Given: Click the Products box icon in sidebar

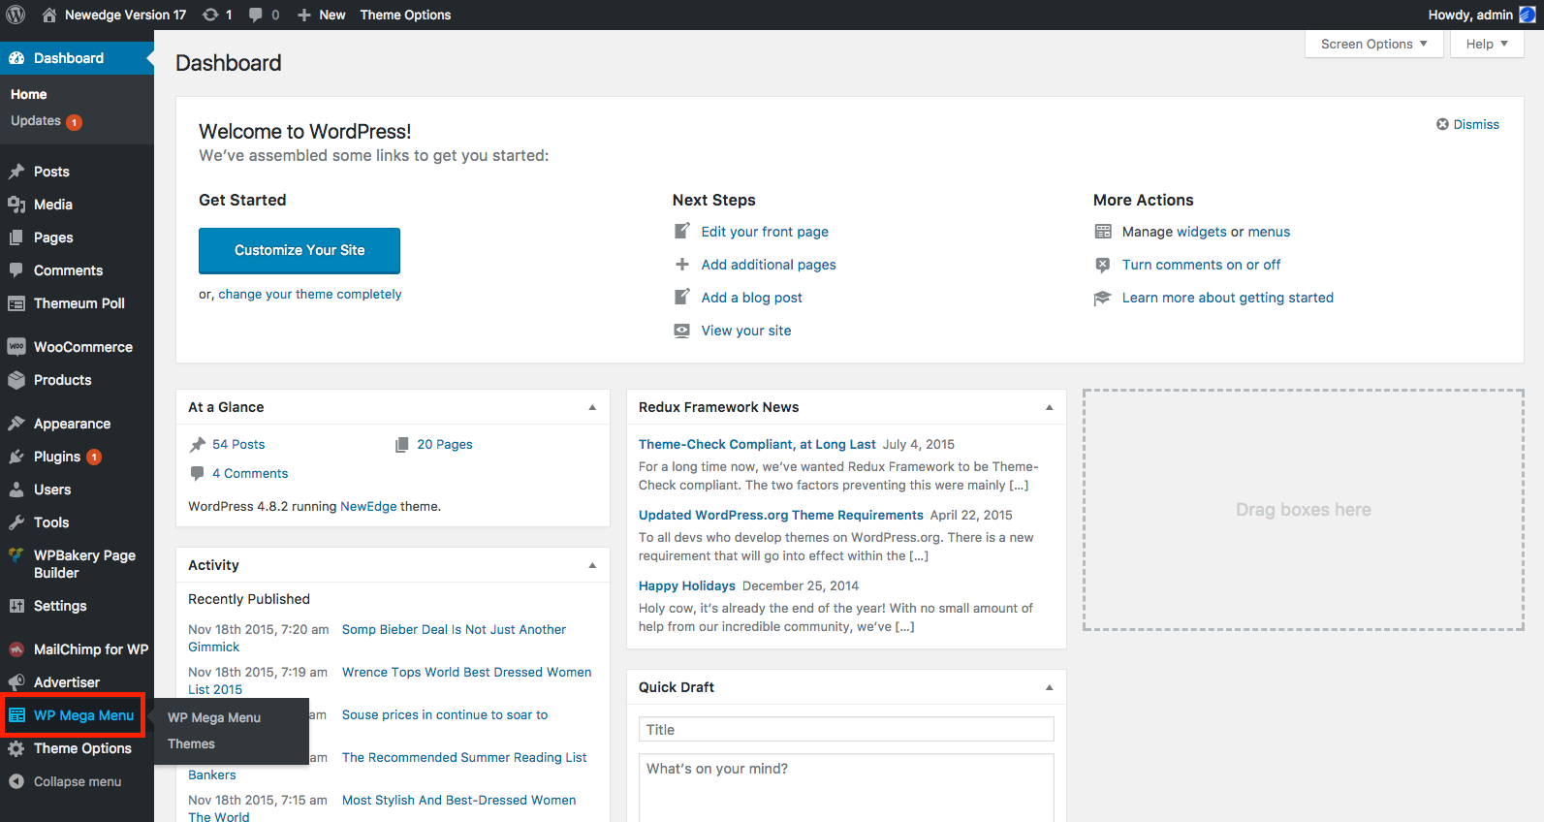Looking at the screenshot, I should 16,380.
